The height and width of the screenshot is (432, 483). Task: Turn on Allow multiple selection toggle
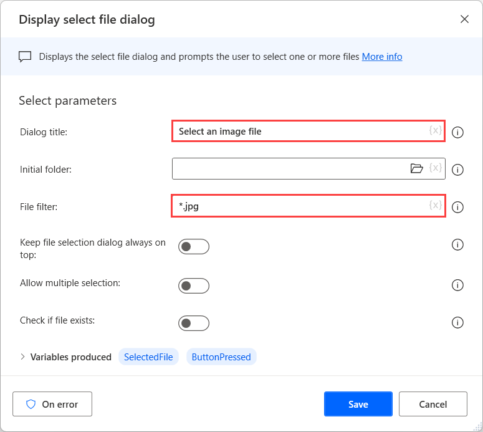coord(193,286)
